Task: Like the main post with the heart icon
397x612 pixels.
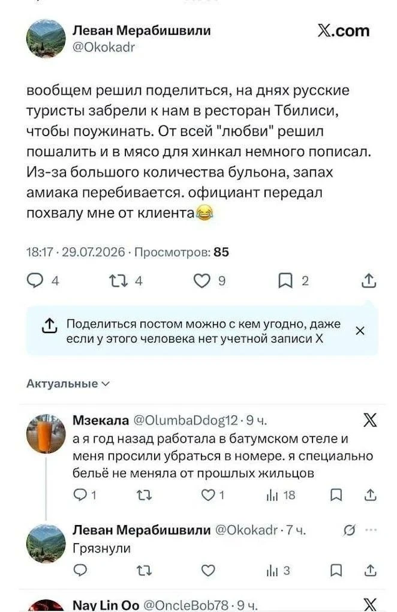Action: pyautogui.click(x=202, y=281)
